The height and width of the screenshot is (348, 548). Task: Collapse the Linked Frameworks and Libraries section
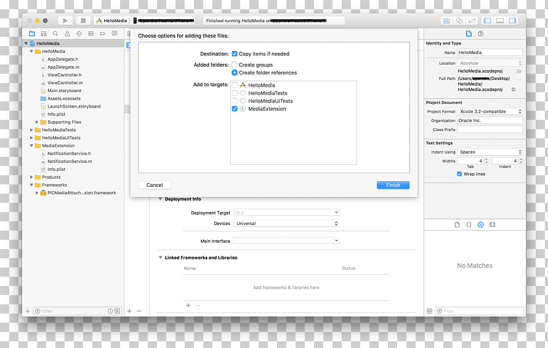click(161, 257)
